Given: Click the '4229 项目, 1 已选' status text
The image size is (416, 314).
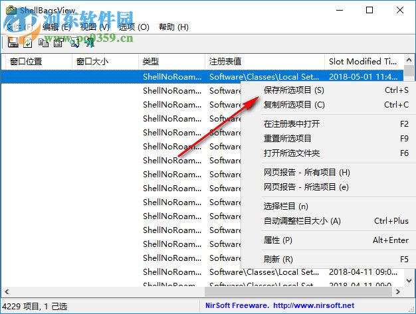Looking at the screenshot, I should click(x=35, y=306).
